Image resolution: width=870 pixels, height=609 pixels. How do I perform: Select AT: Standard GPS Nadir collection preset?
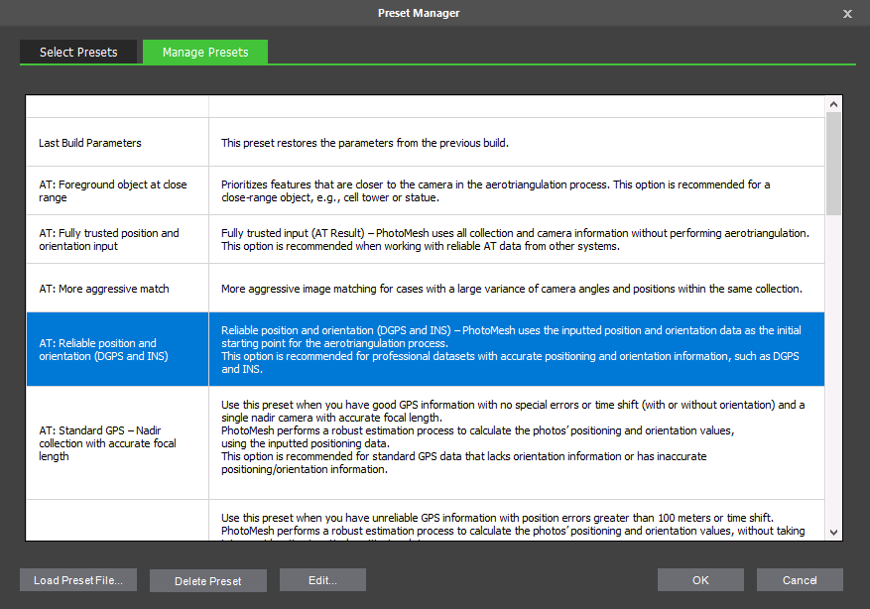(x=107, y=443)
